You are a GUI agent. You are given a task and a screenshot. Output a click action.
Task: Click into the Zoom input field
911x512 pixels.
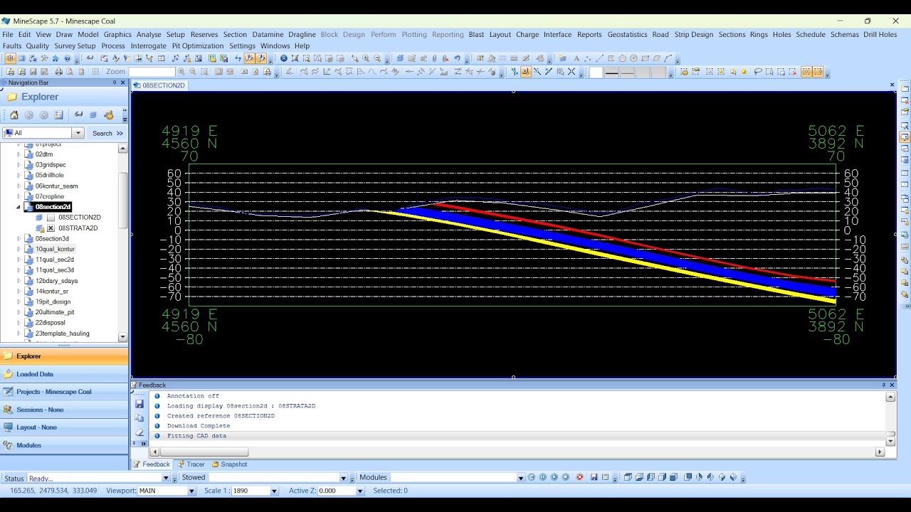pos(152,72)
